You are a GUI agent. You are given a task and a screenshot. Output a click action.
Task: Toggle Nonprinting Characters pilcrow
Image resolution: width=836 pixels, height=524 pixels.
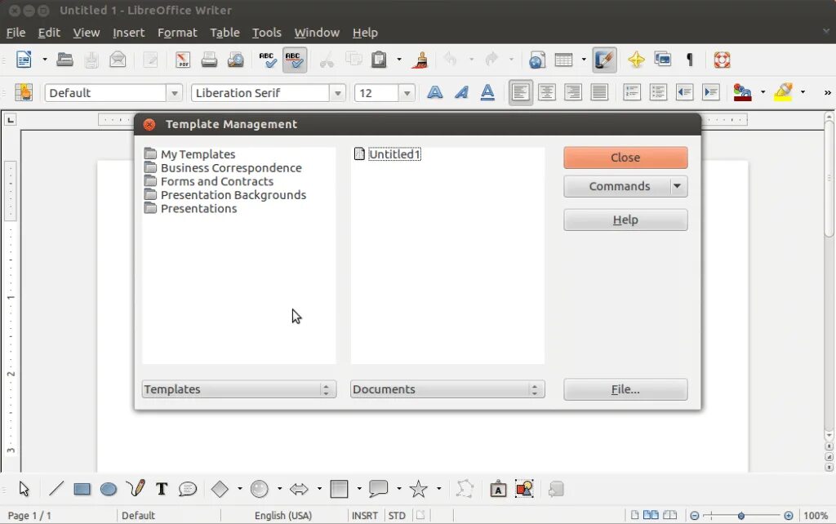pos(690,60)
